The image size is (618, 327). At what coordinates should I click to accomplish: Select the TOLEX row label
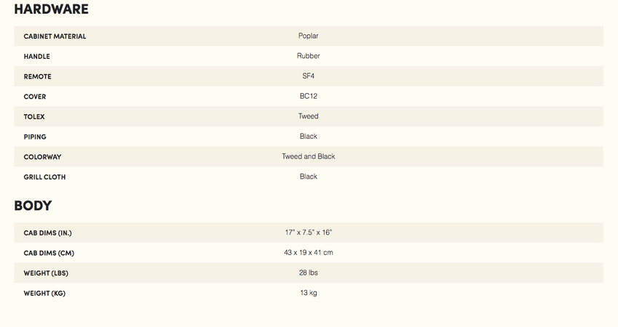point(34,116)
